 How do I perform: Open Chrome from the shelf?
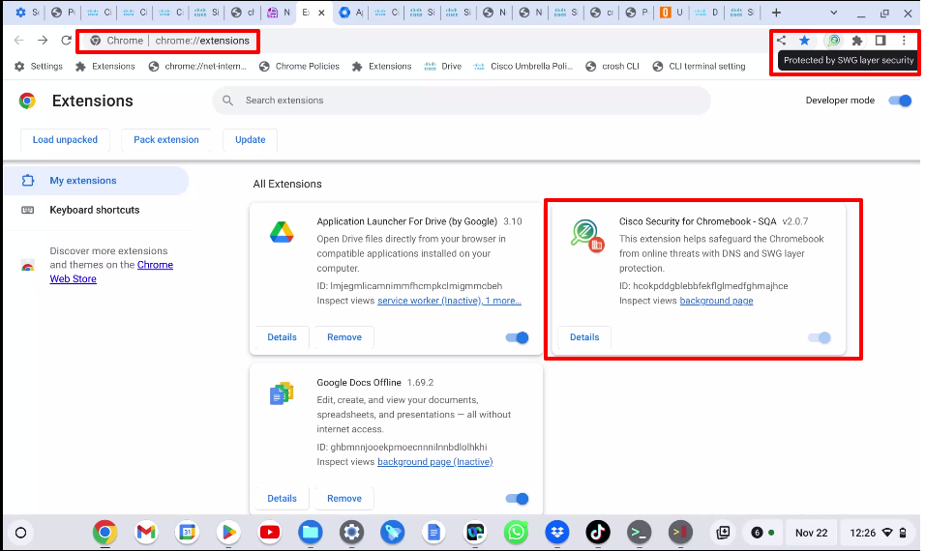coord(105,533)
